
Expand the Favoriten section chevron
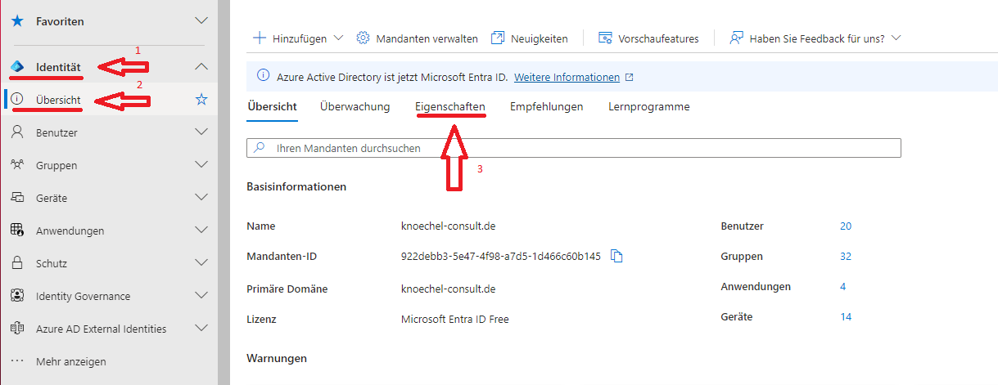click(201, 21)
